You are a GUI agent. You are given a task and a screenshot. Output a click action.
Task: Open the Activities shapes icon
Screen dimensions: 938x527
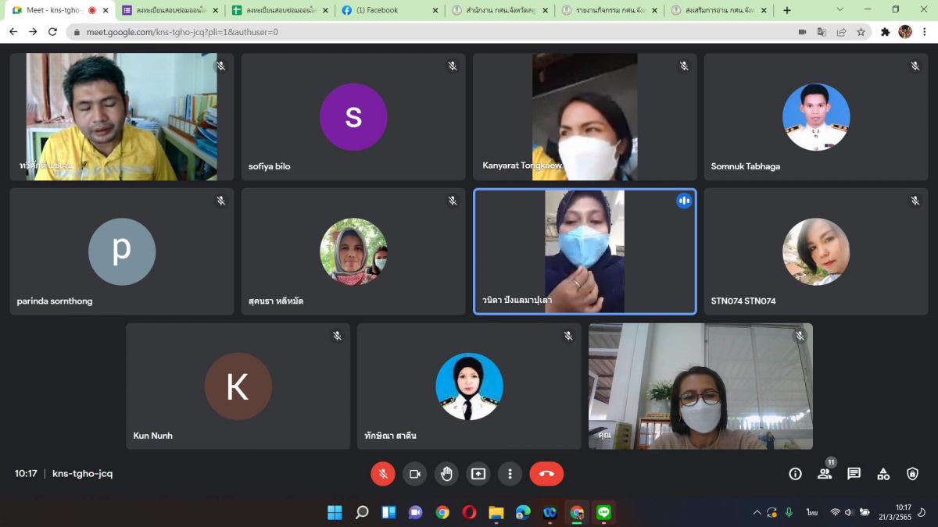(x=883, y=474)
